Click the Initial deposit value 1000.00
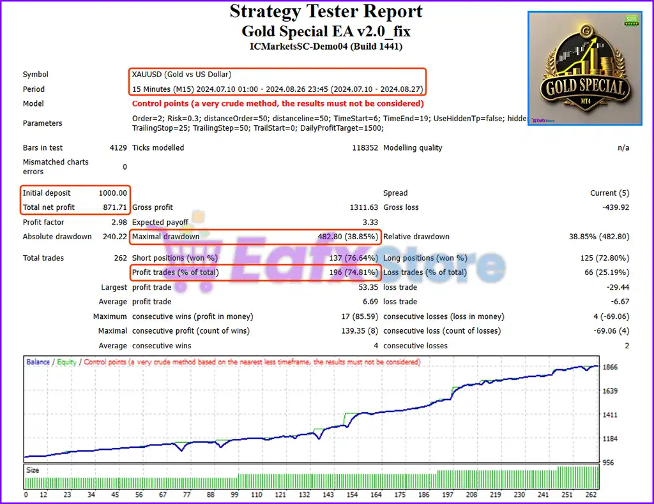The height and width of the screenshot is (504, 654). (x=112, y=193)
